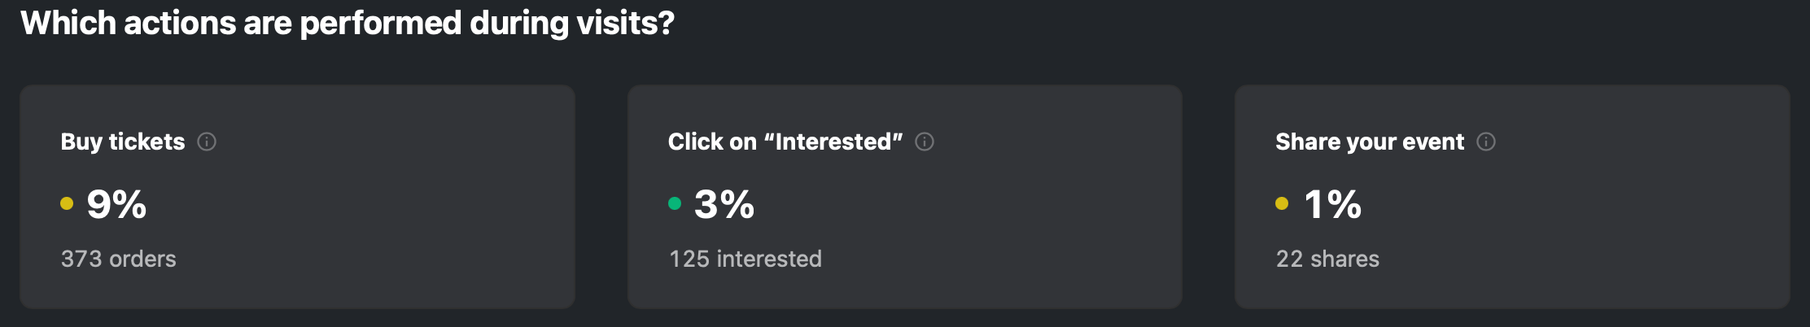Select the Buy tickets card title
Viewport: 1810px width, 327px height.
coord(123,142)
